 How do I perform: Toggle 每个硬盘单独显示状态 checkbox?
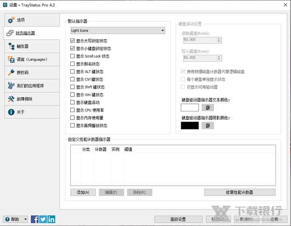click(x=183, y=79)
